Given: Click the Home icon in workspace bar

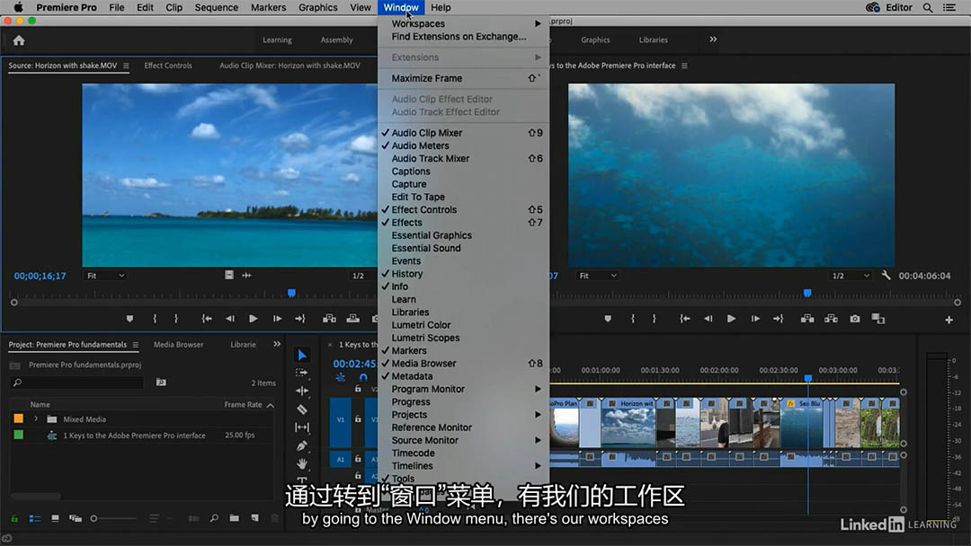Looking at the screenshot, I should click(19, 40).
